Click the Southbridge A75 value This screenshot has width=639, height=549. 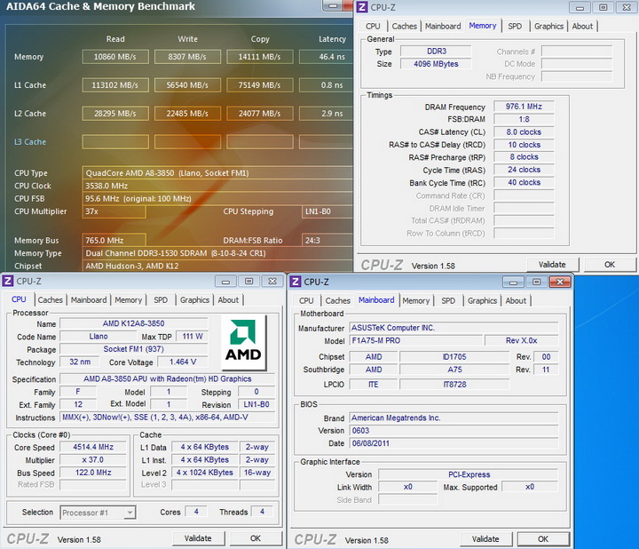(454, 370)
